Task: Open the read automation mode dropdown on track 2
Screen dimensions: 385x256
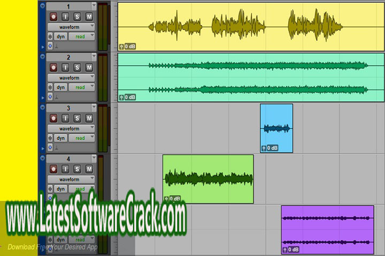Action: click(x=81, y=87)
